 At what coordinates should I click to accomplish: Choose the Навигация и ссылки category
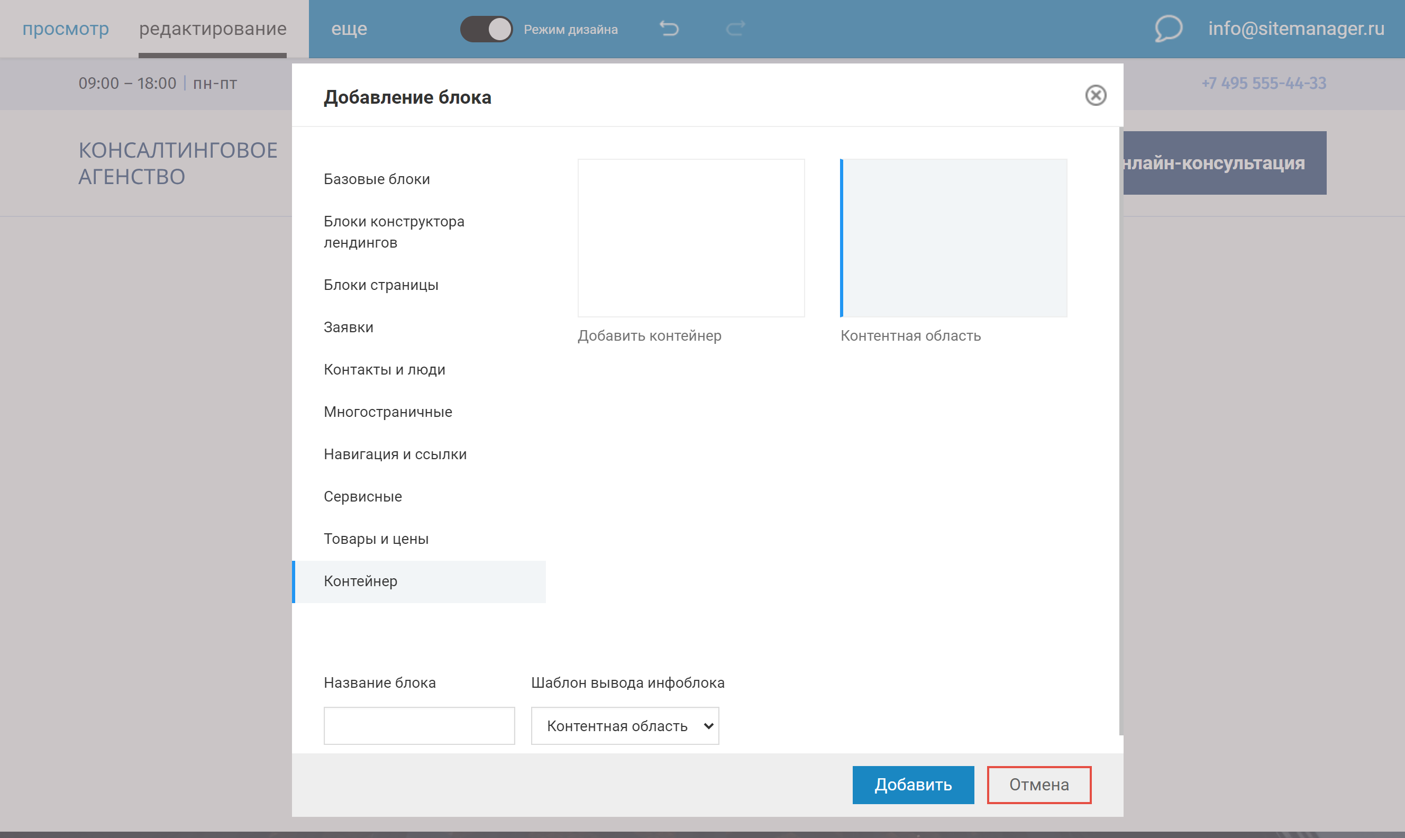pyautogui.click(x=395, y=454)
